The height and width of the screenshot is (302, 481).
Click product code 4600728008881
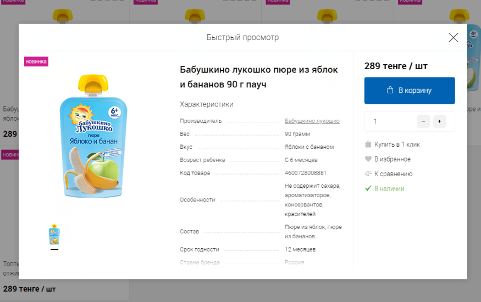click(306, 173)
